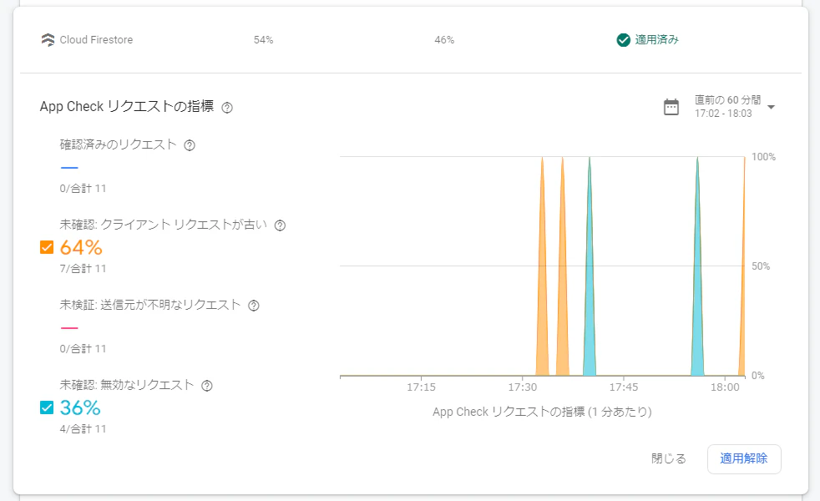This screenshot has height=501, width=820.
Task: Click the 54% value in Cloud Firestore row
Action: click(264, 40)
